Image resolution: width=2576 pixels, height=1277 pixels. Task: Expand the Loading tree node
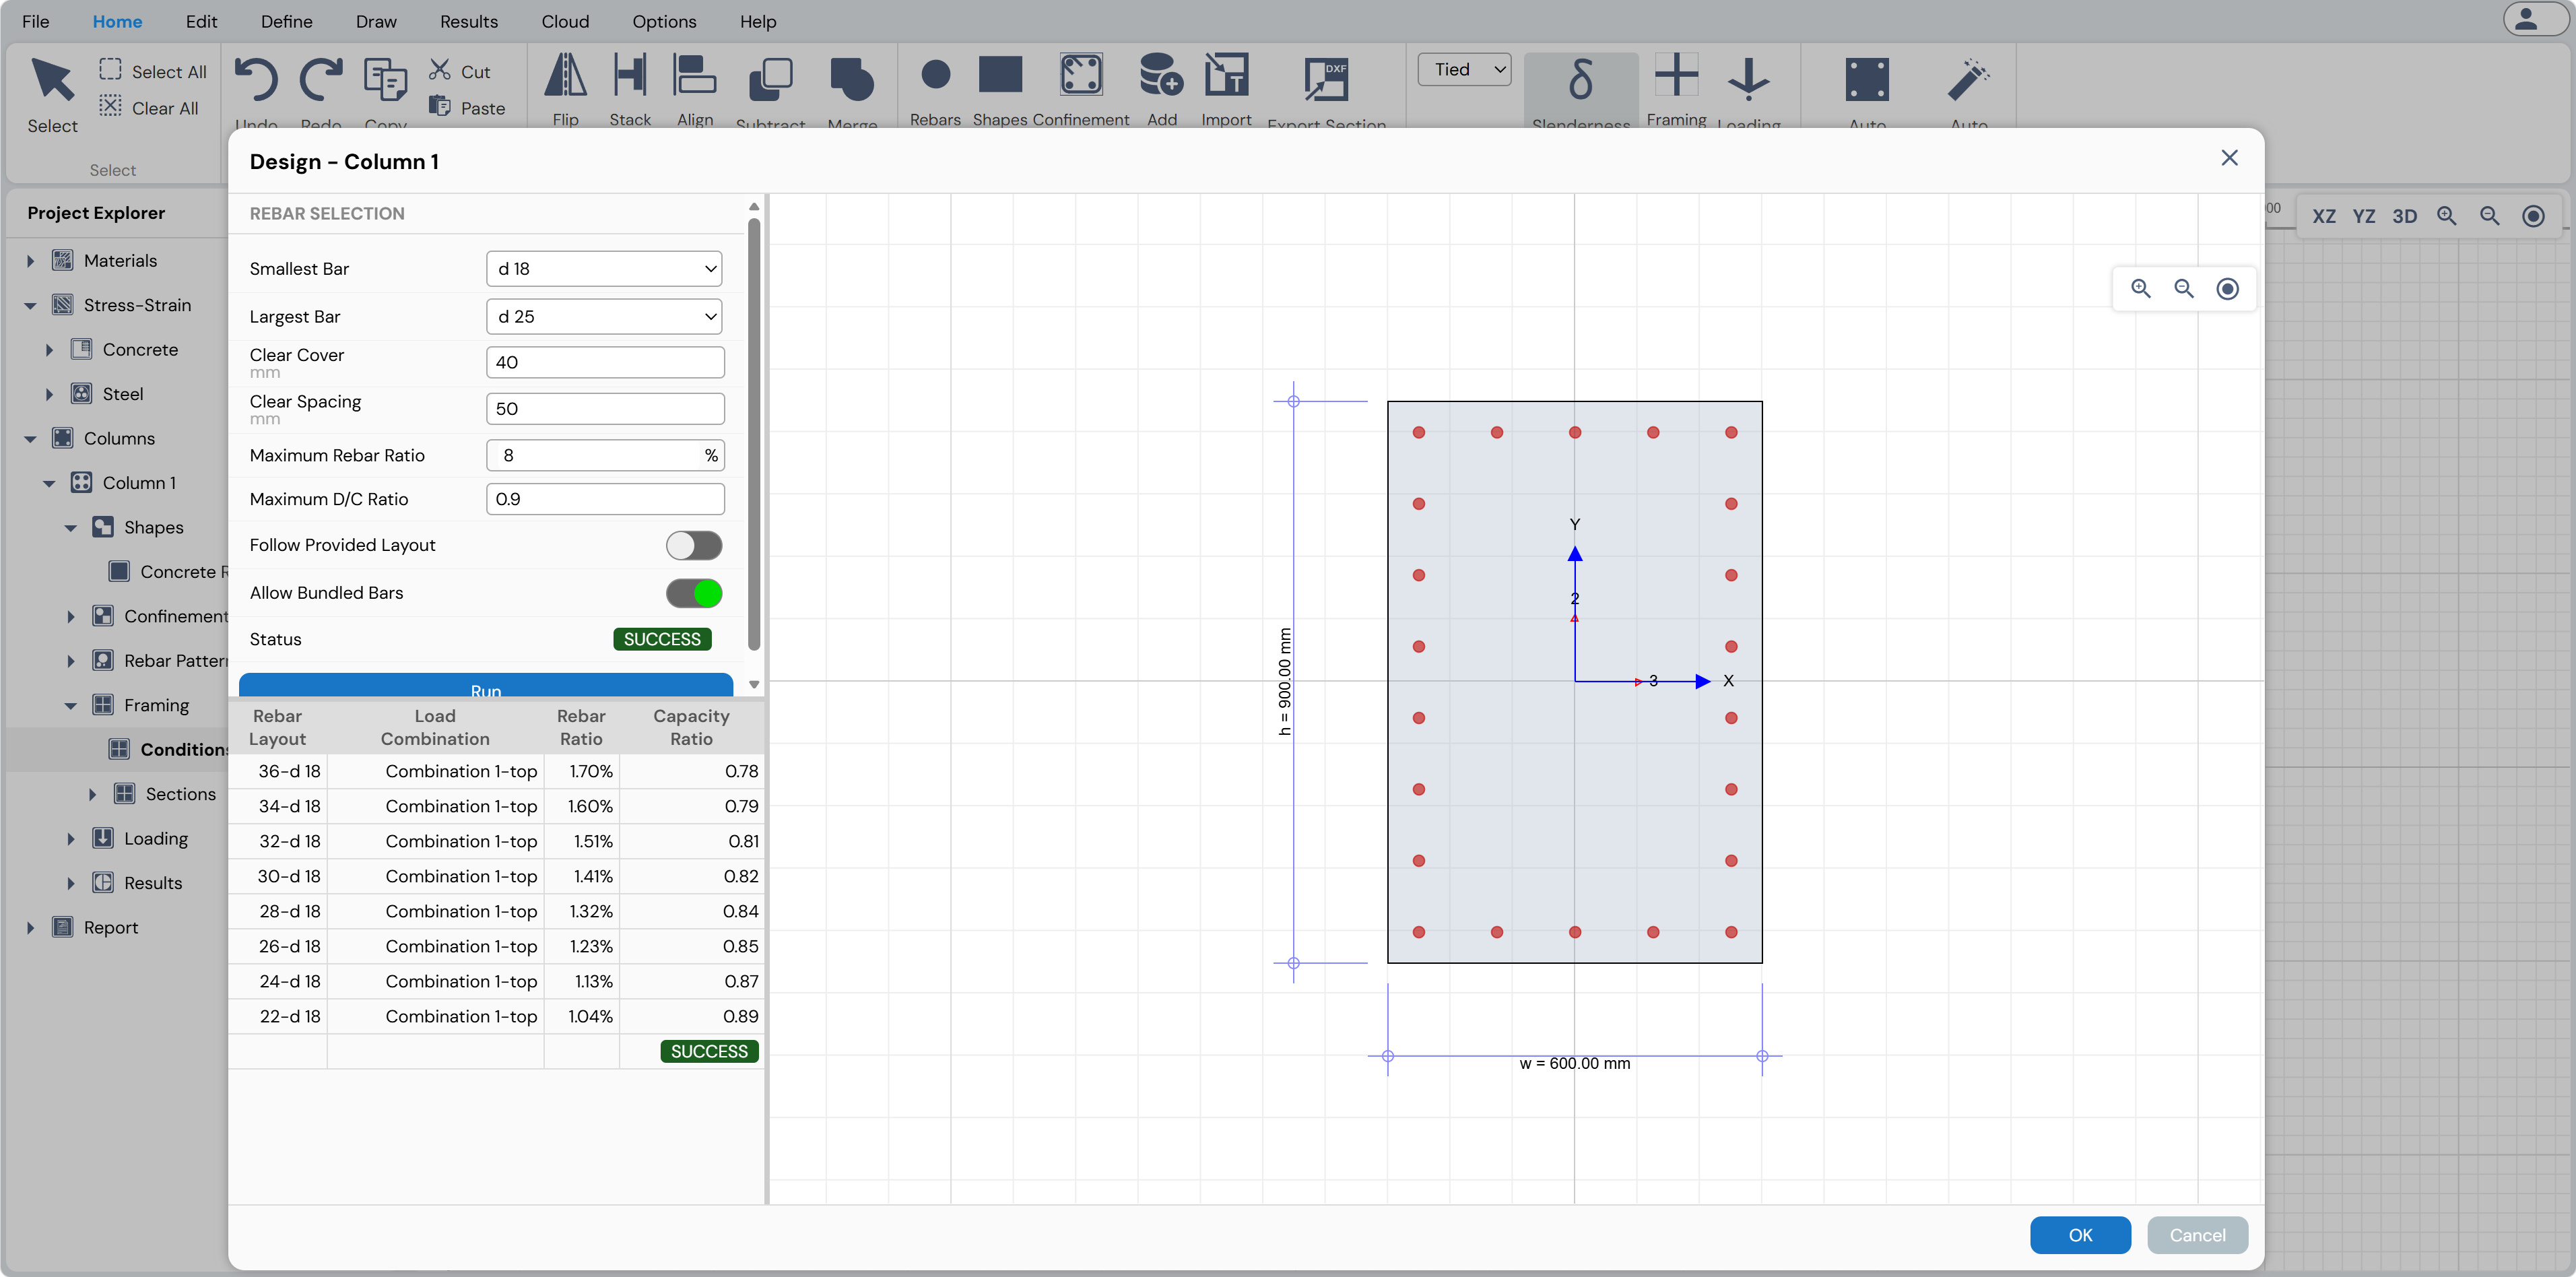tap(70, 839)
